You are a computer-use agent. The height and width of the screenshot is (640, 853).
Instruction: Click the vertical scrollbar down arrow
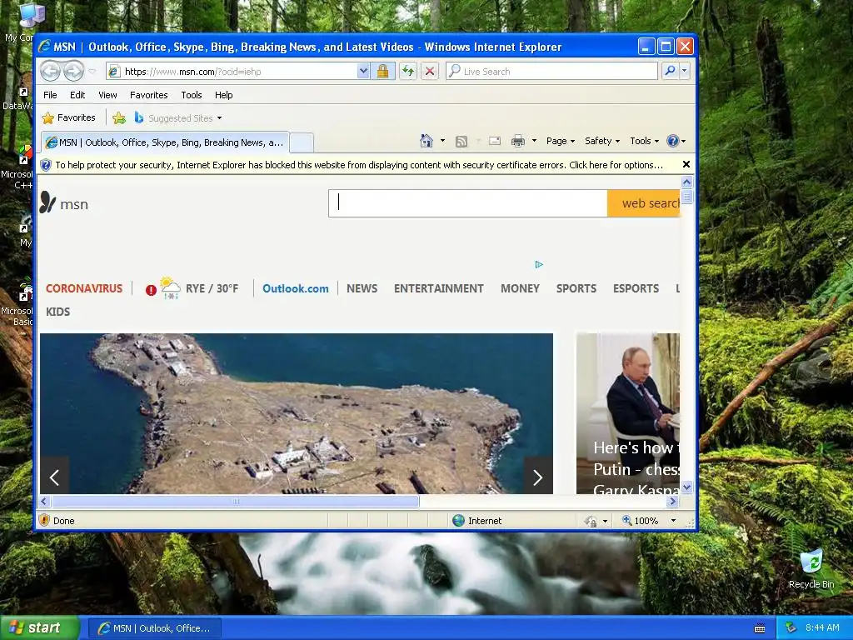point(686,487)
